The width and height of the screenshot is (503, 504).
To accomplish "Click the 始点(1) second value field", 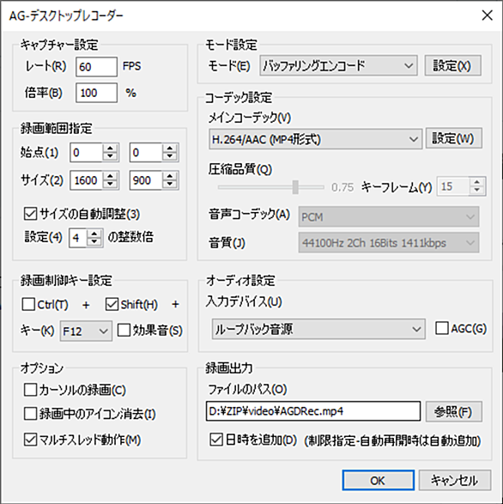I will click(x=146, y=152).
